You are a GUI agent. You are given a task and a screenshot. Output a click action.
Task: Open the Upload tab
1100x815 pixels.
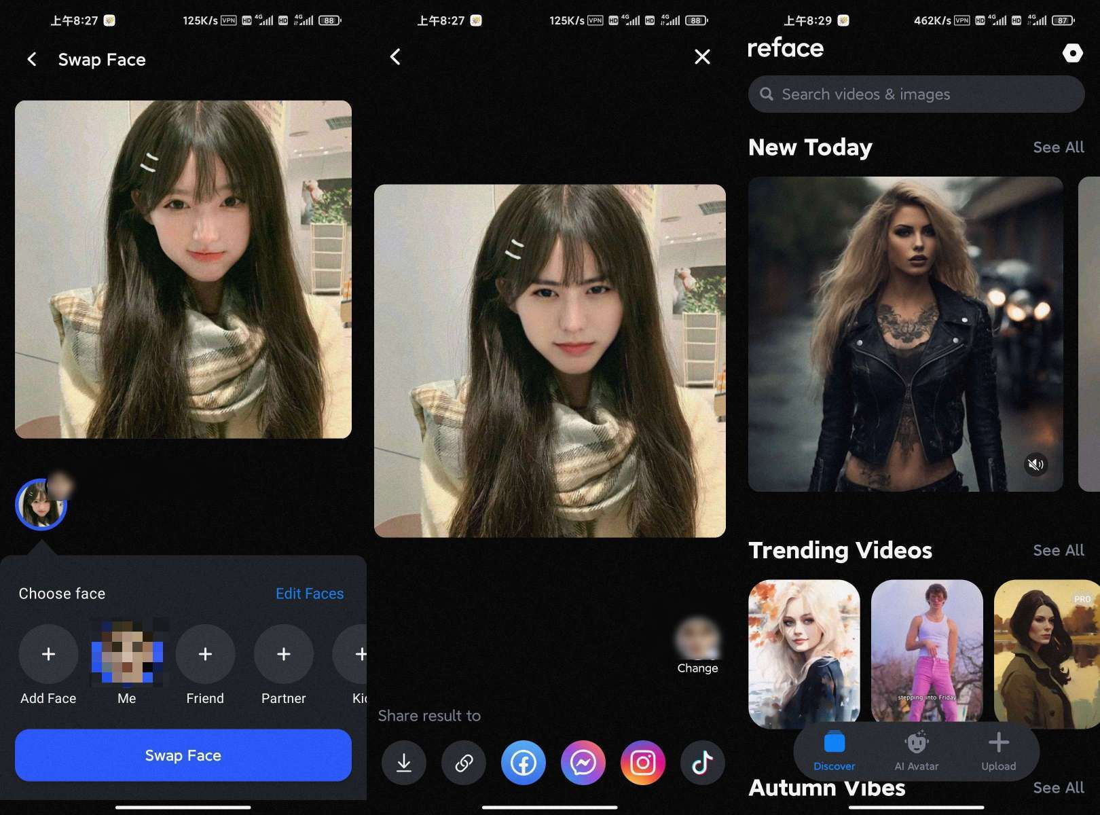tap(998, 750)
